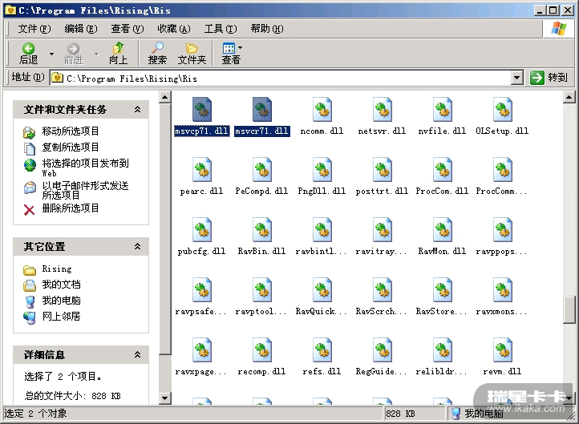Click the Forward (前进) arrow icon
The width and height of the screenshot is (579, 424).
[x=73, y=48]
